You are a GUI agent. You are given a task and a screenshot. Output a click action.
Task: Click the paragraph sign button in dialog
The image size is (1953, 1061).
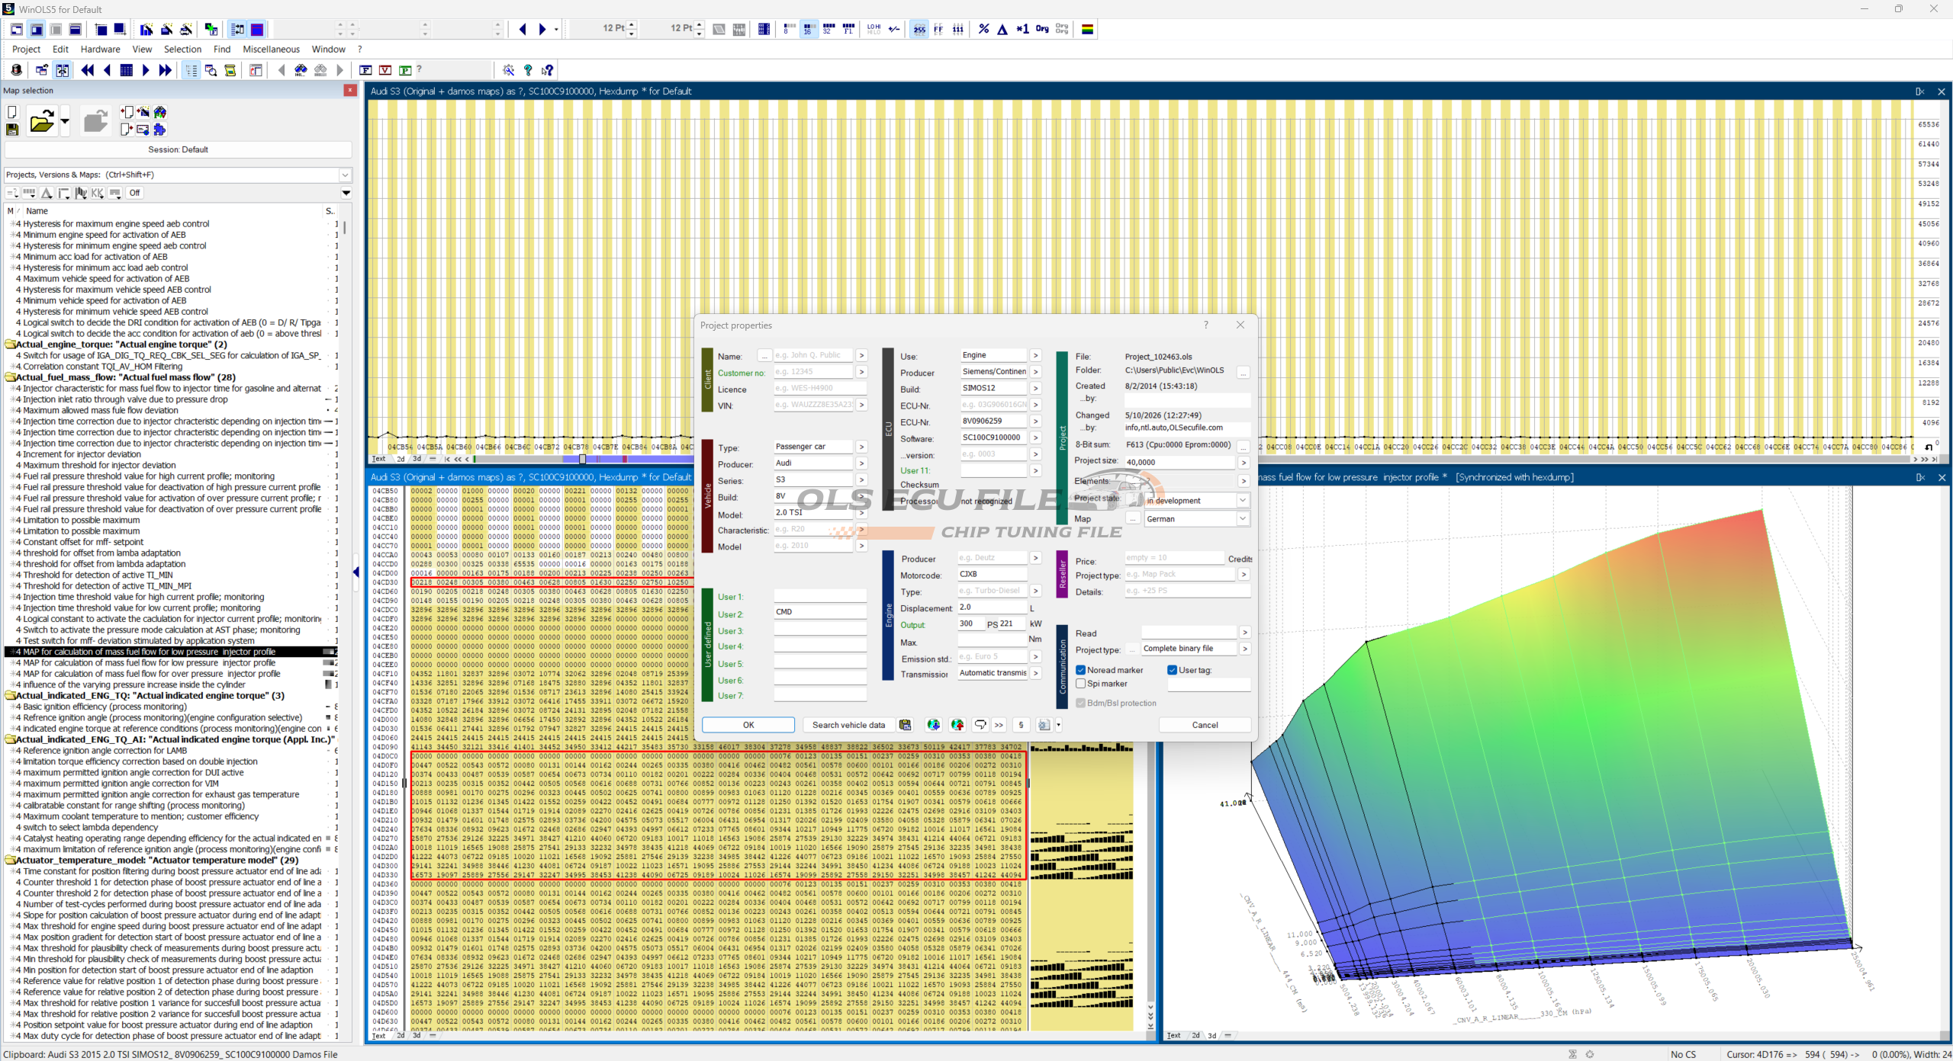coord(1021,725)
